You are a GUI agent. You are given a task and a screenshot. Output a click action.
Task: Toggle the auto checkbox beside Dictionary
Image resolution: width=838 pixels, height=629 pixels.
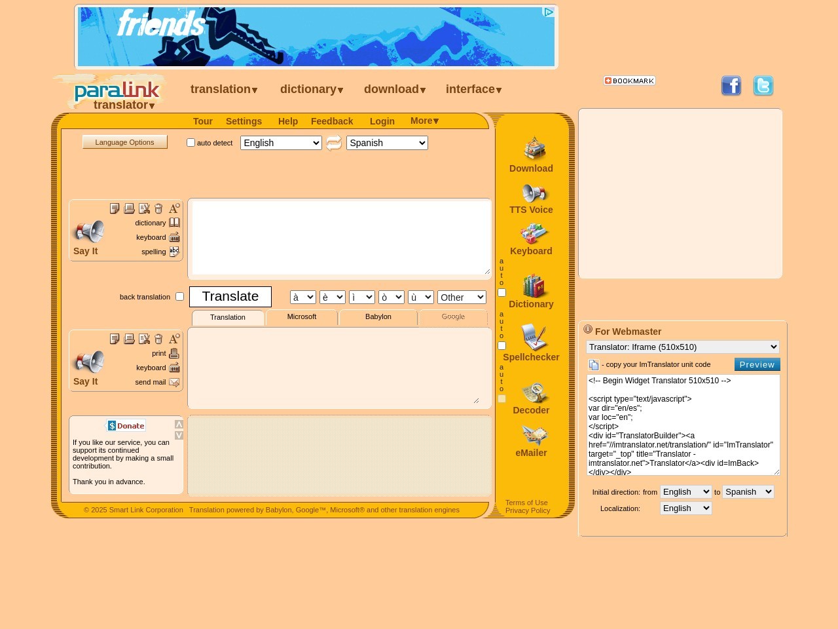502,293
